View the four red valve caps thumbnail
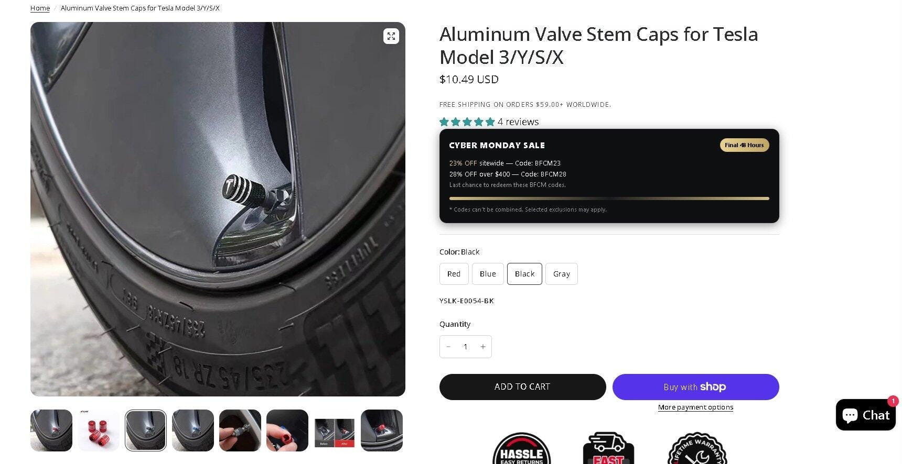The height and width of the screenshot is (464, 902). (99, 430)
